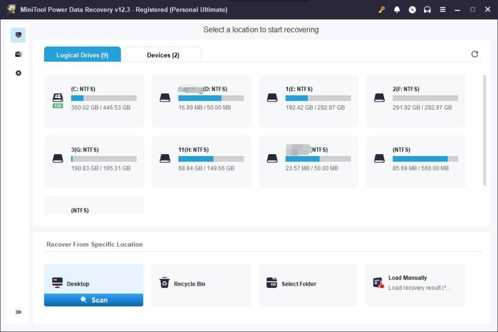
Task: Click the drive list vertical scrollbar
Action: click(484, 130)
